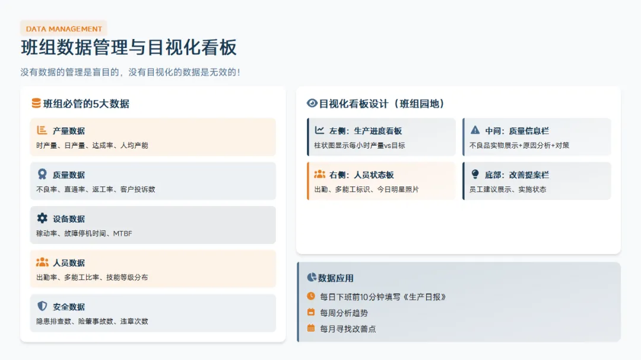Click the eye icon beside 目视化看板设计
This screenshot has height=360, width=641.
312,104
